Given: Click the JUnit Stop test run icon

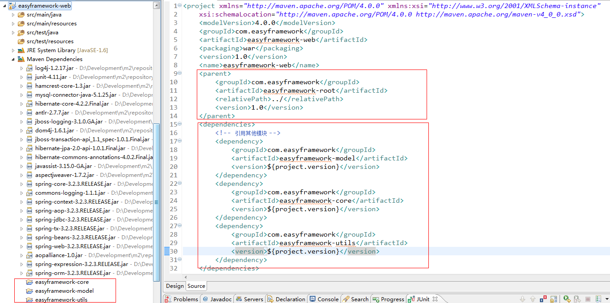Looking at the screenshot, I should [x=588, y=299].
